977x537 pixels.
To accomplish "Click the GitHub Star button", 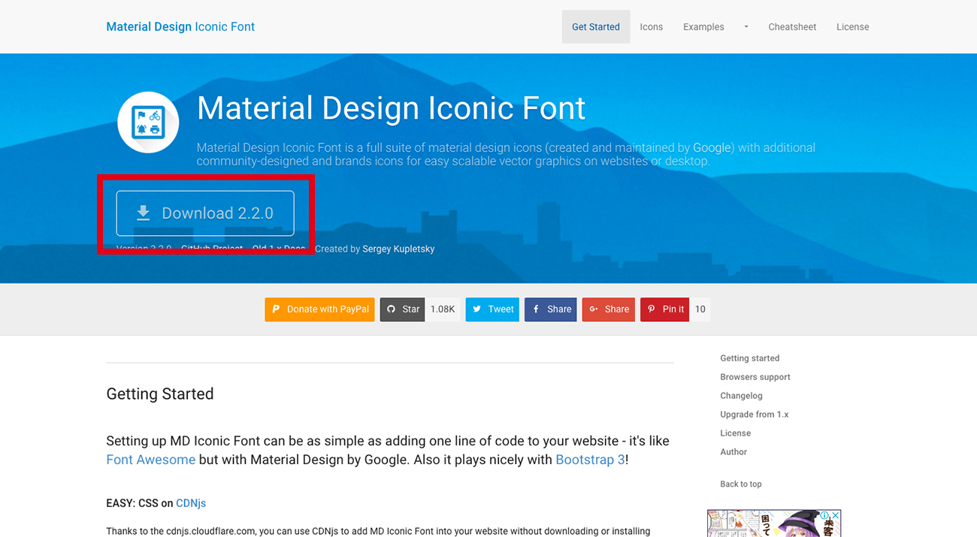I will [x=402, y=309].
